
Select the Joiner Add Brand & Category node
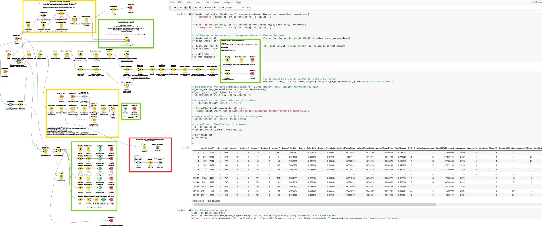(127, 41)
